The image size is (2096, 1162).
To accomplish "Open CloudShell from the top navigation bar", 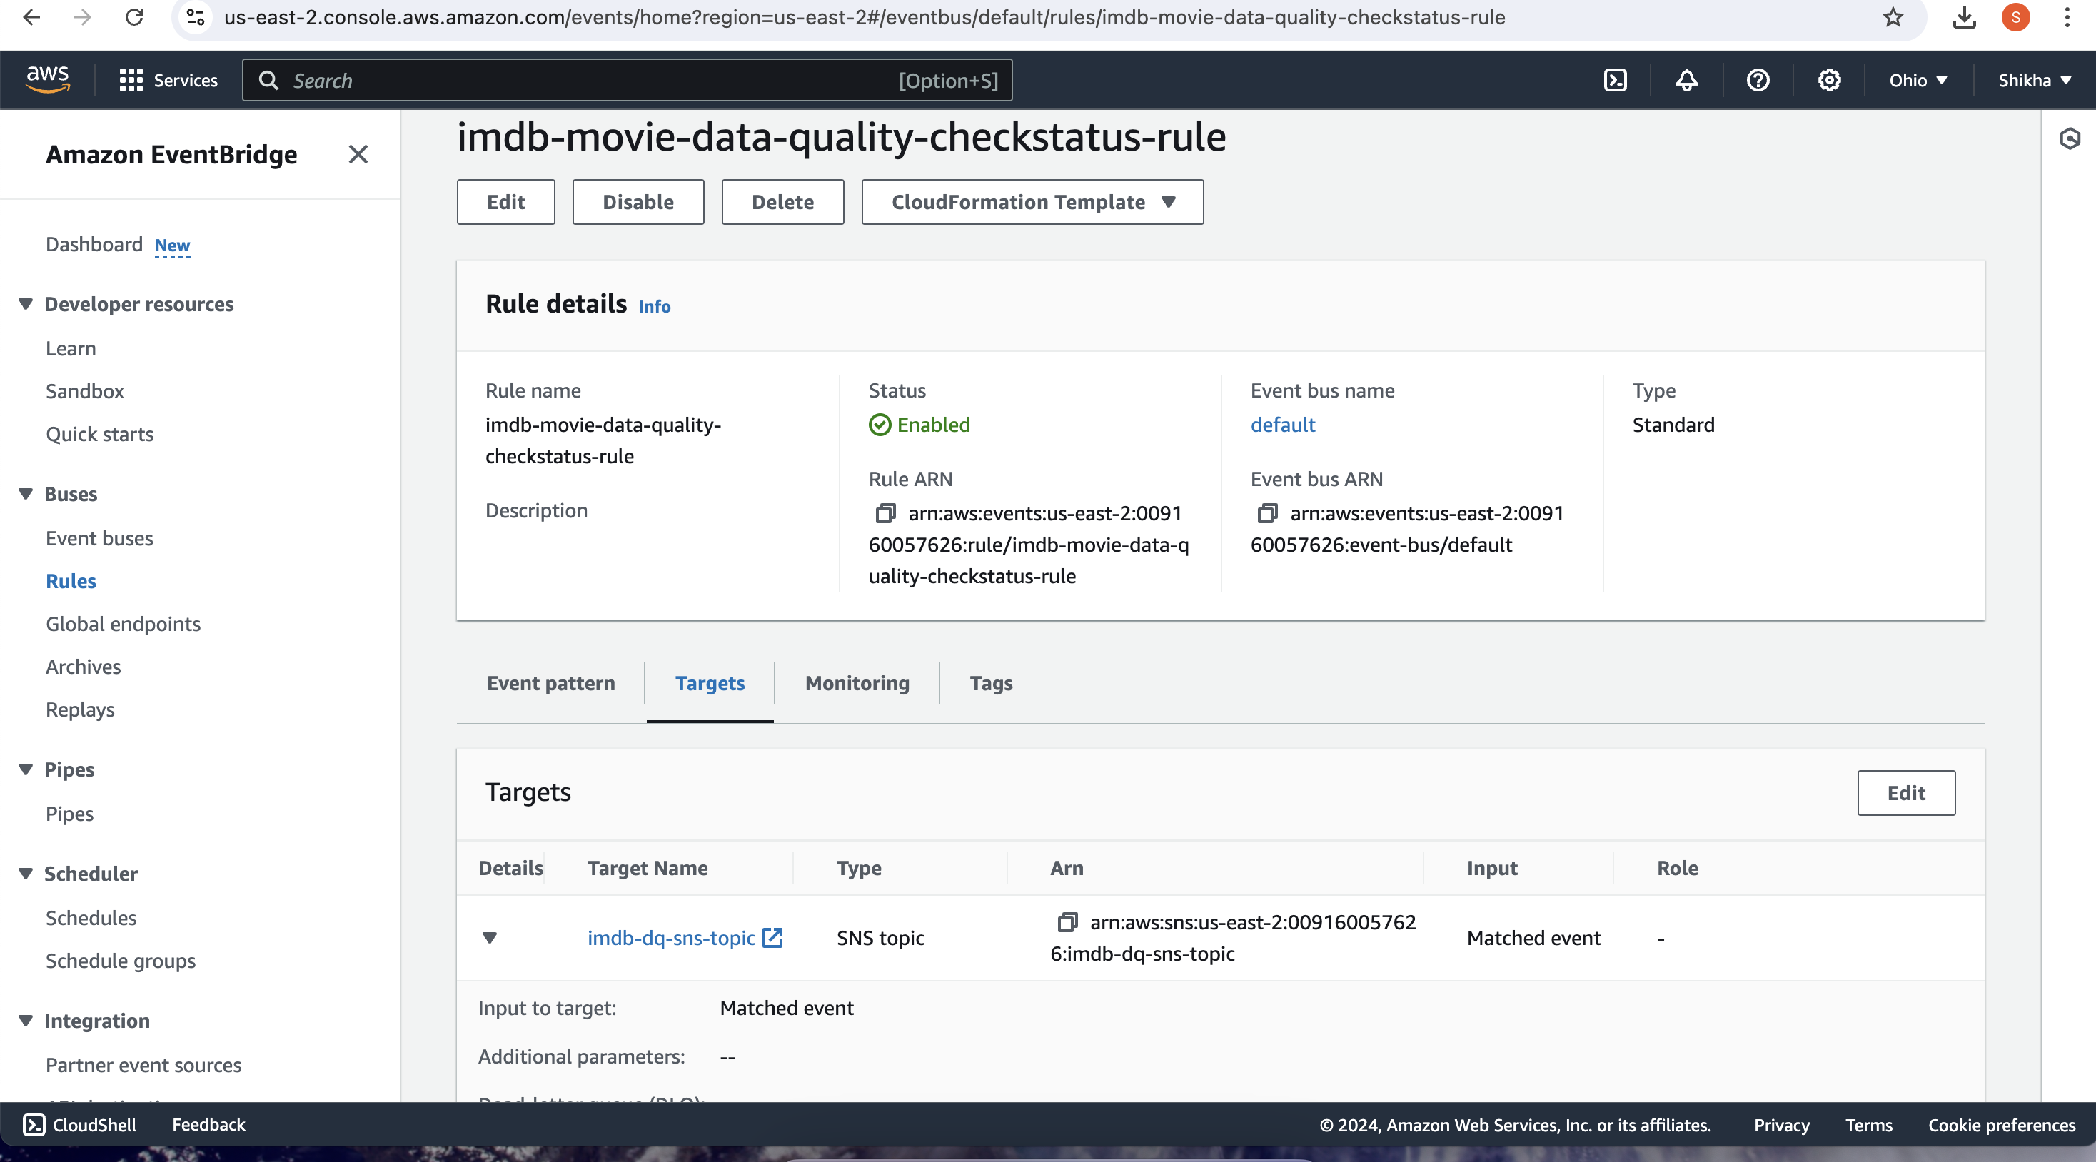I will tap(1615, 80).
